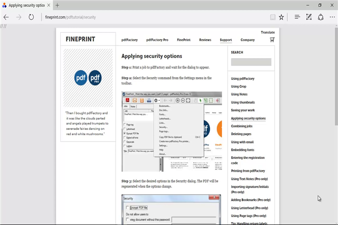Click the FINEPRINT site logo

(80, 39)
